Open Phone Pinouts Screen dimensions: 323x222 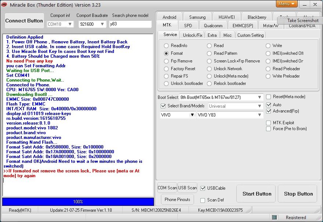click(177, 200)
